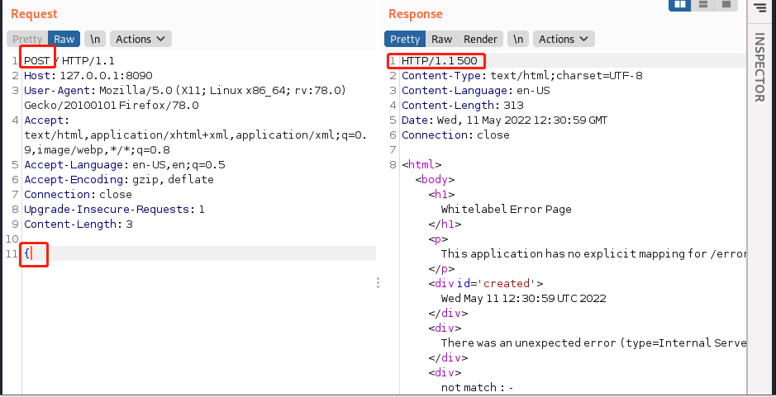Click the 'Content-Language: en-US' response header
Image resolution: width=776 pixels, height=397 pixels.
[x=475, y=91]
